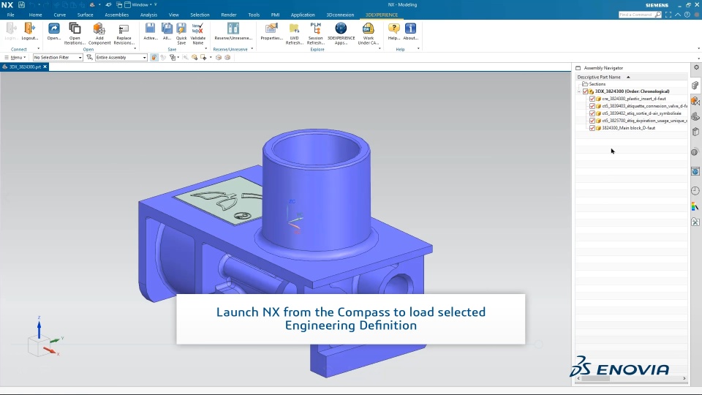
Task: Expand the Save group dropdown arrow
Action: (205, 49)
